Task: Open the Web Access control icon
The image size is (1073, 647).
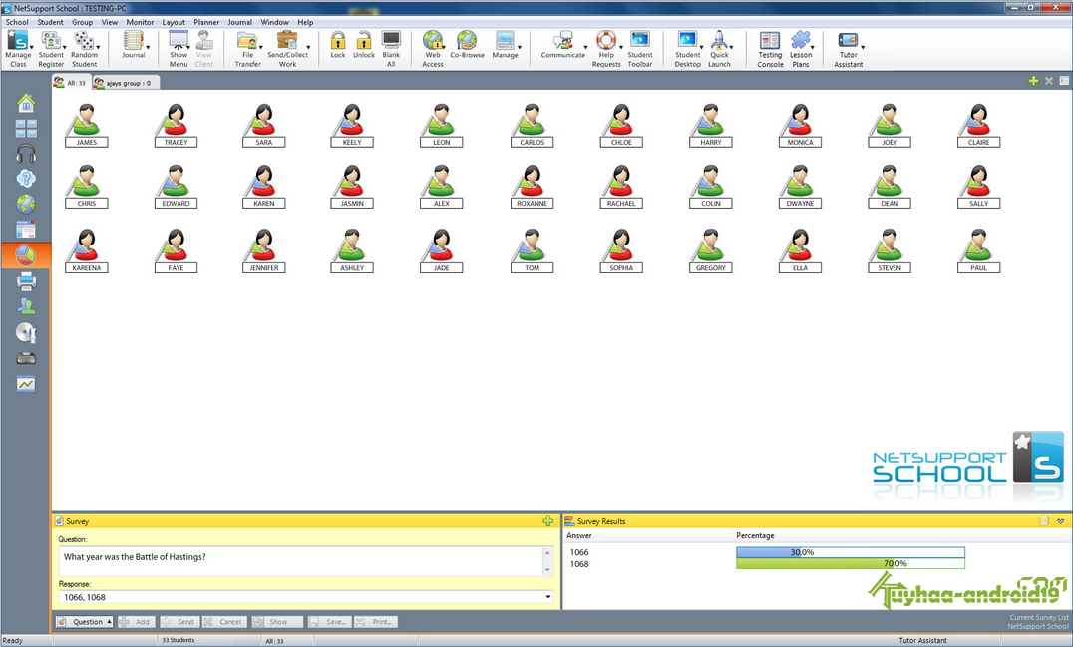Action: [433, 49]
